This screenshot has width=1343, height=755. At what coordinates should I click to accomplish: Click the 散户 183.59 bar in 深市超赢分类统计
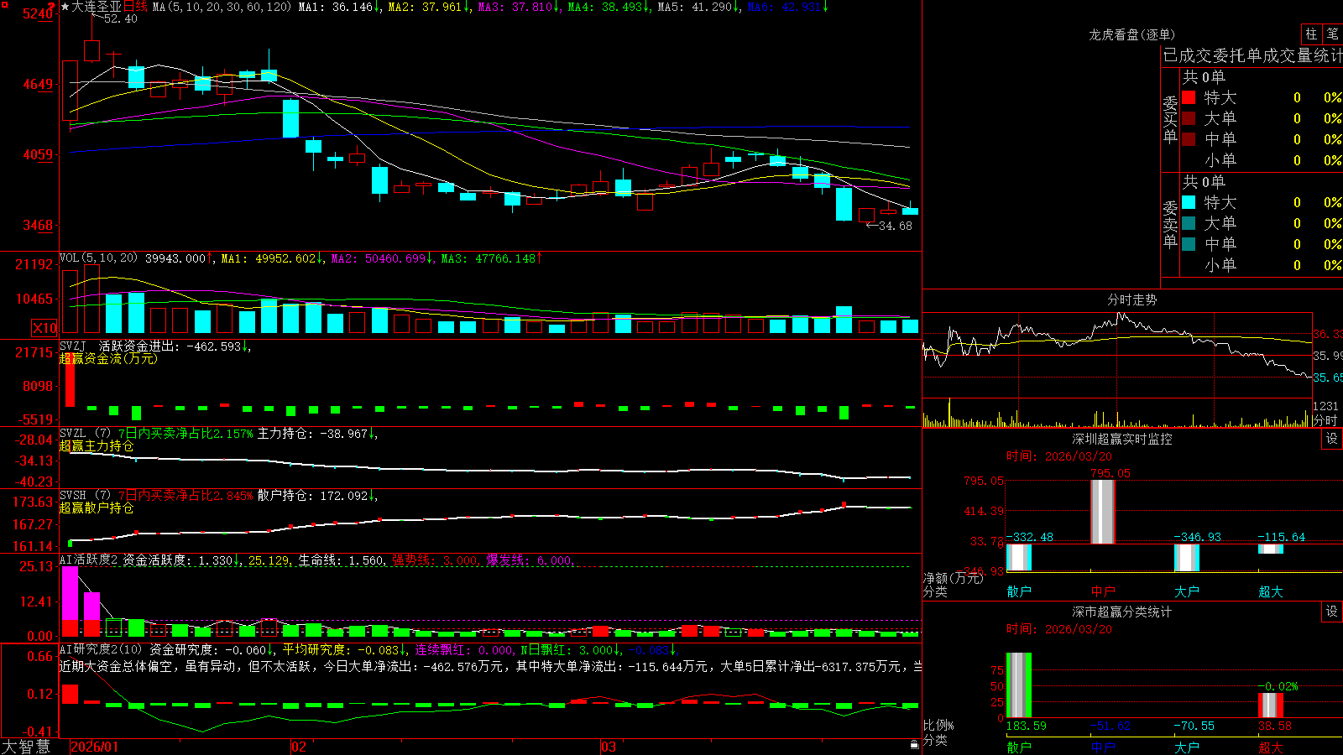(x=1019, y=685)
